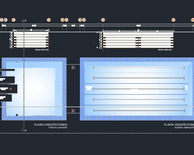This screenshot has width=194, height=155.
Task: Select grid axis bubble number 2
Action: pos(5,20)
